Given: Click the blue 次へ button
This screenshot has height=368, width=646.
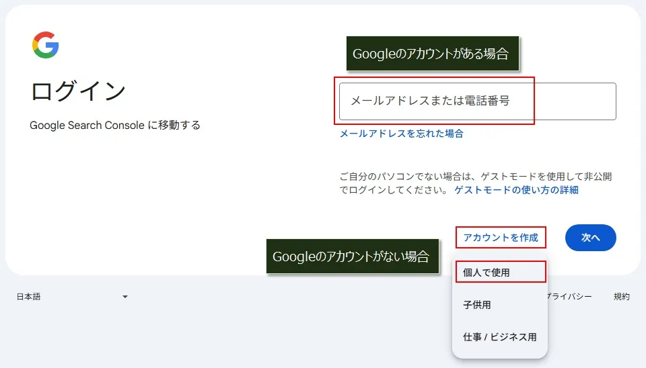Looking at the screenshot, I should [x=590, y=238].
